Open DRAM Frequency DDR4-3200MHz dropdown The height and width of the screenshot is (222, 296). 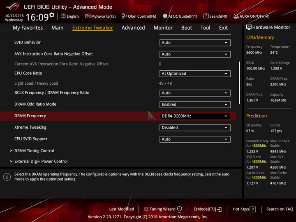(x=195, y=116)
